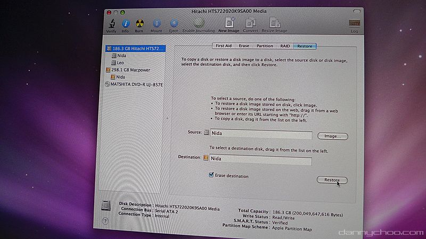Click the Connection Type Internal text

162,216
